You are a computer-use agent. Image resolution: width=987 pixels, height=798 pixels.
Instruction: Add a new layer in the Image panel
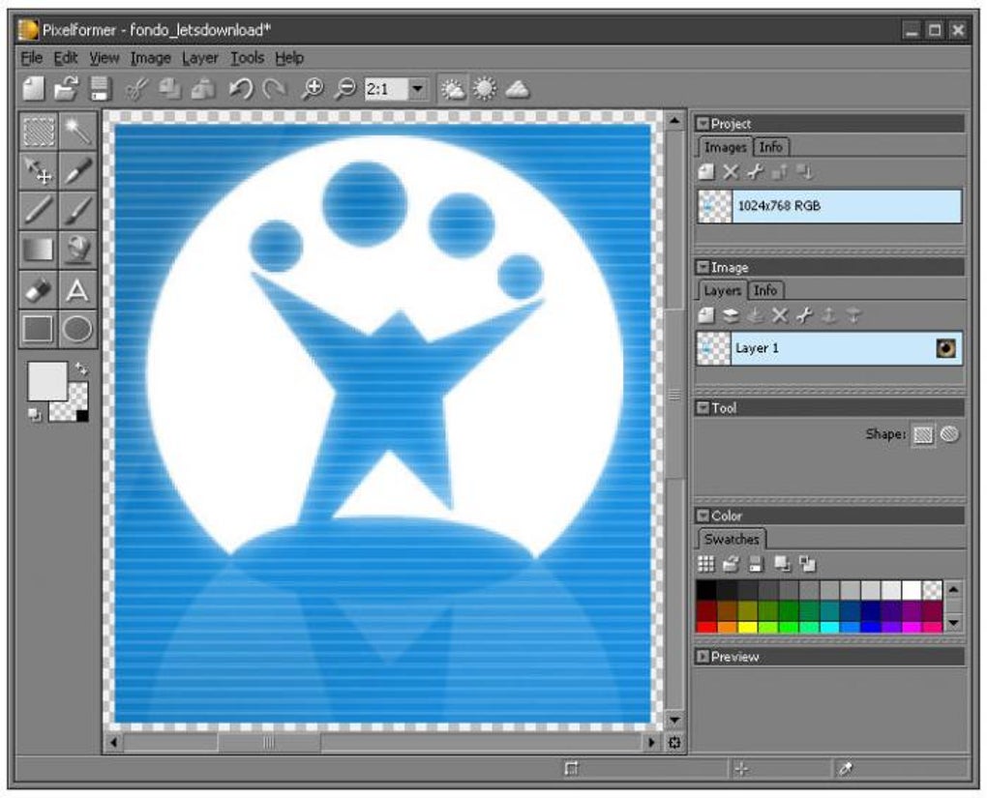pos(706,315)
